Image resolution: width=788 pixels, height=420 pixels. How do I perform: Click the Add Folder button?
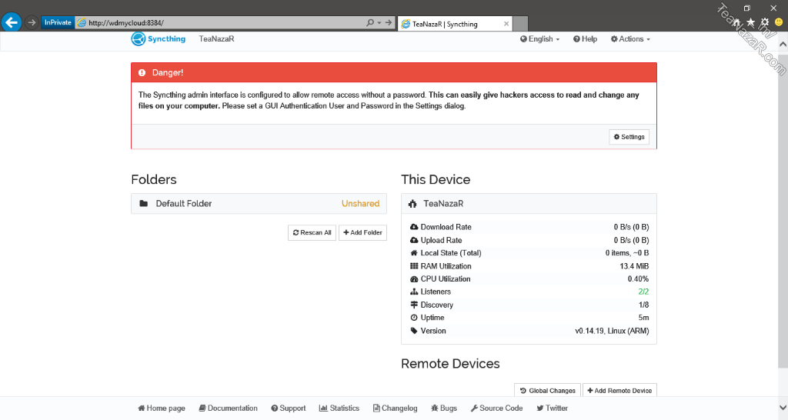point(362,232)
